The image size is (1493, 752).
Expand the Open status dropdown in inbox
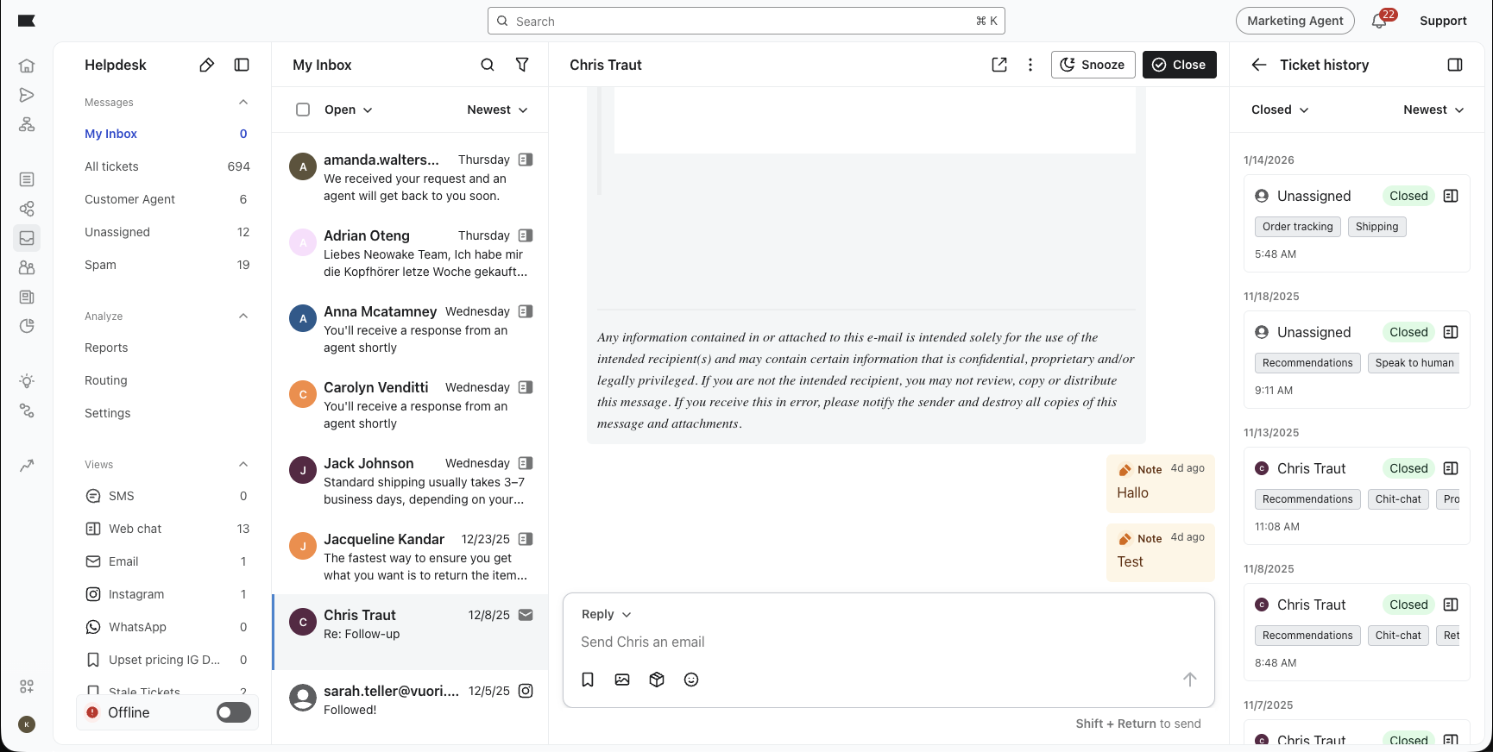348,110
